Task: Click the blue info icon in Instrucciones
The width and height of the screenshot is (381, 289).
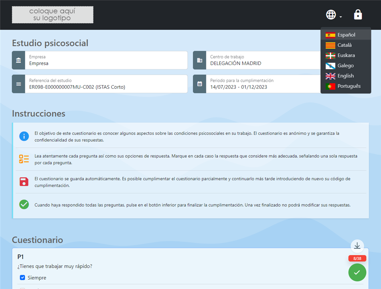Action: (24, 136)
